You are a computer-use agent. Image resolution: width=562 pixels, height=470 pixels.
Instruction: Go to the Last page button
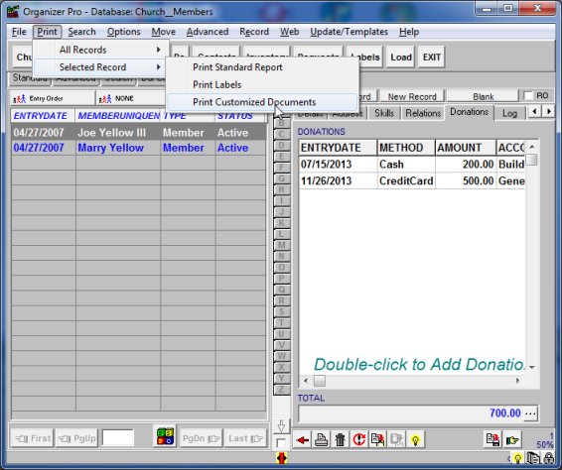click(245, 438)
